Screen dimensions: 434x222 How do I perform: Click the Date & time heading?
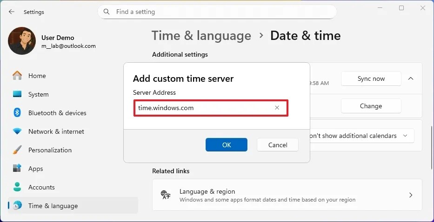(x=305, y=36)
